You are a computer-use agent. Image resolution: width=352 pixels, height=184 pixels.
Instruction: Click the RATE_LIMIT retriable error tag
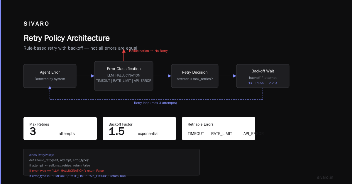(x=221, y=133)
